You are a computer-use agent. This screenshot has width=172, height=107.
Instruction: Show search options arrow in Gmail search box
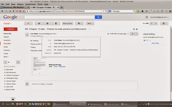click(x=94, y=17)
